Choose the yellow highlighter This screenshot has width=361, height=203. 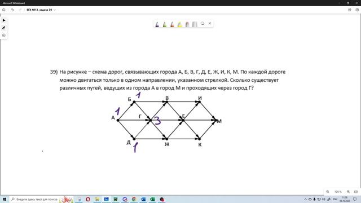tap(179, 24)
